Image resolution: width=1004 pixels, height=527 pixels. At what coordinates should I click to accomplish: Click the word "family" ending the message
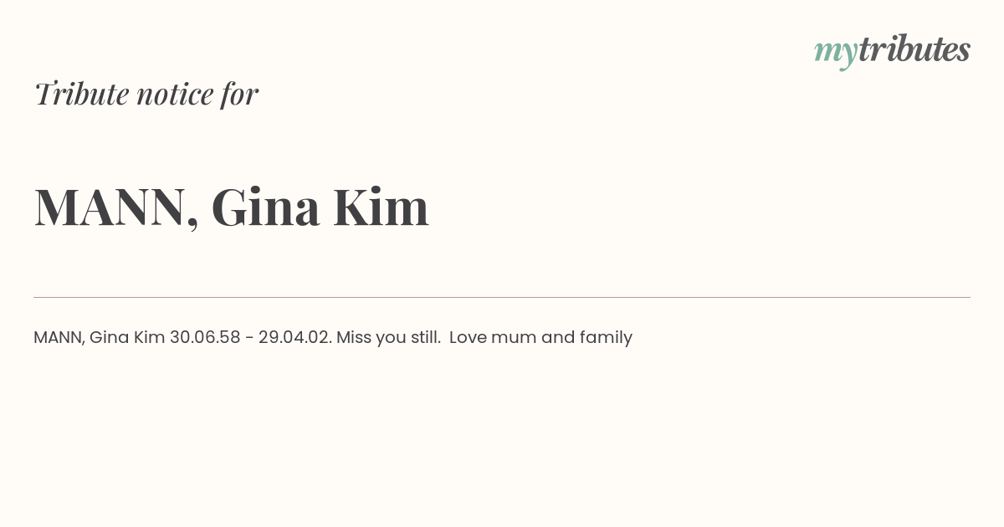(x=606, y=338)
